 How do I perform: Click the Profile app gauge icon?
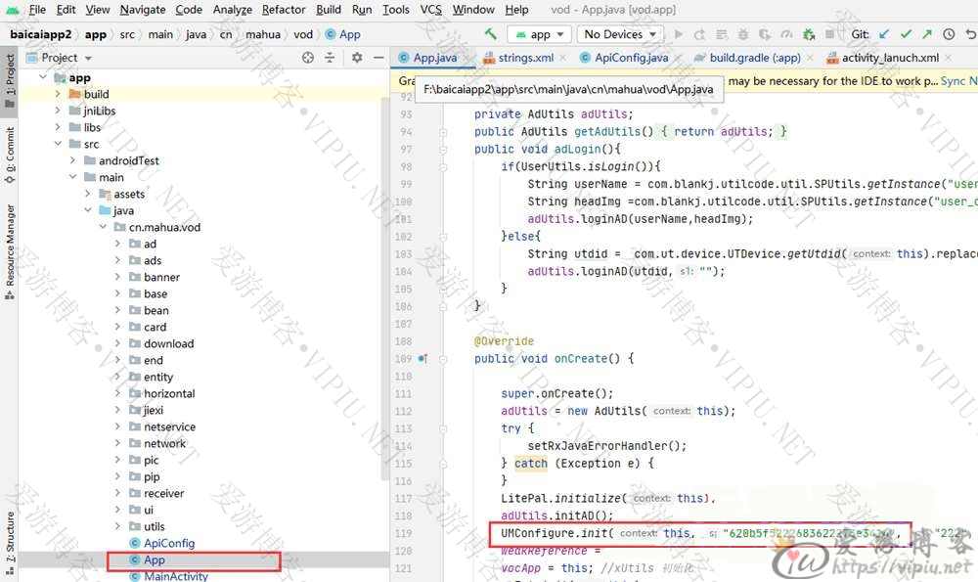coord(786,34)
